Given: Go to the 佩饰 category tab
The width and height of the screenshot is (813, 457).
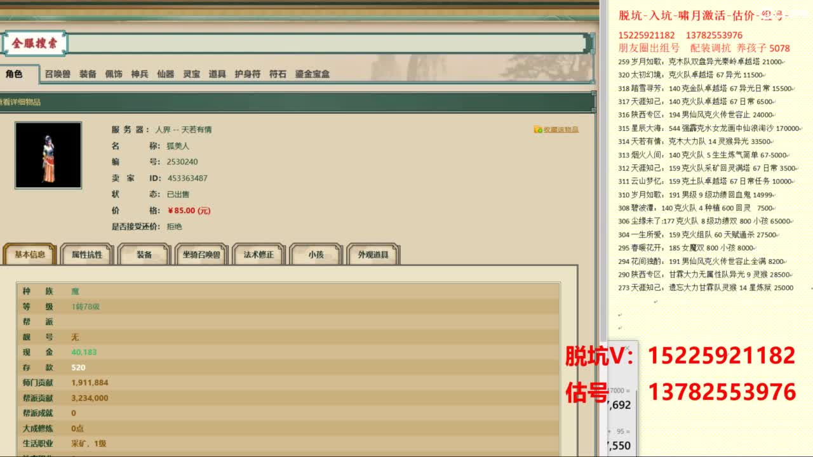Looking at the screenshot, I should click(114, 74).
